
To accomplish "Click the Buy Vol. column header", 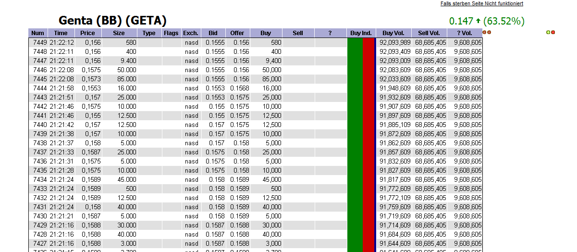I will tap(393, 33).
